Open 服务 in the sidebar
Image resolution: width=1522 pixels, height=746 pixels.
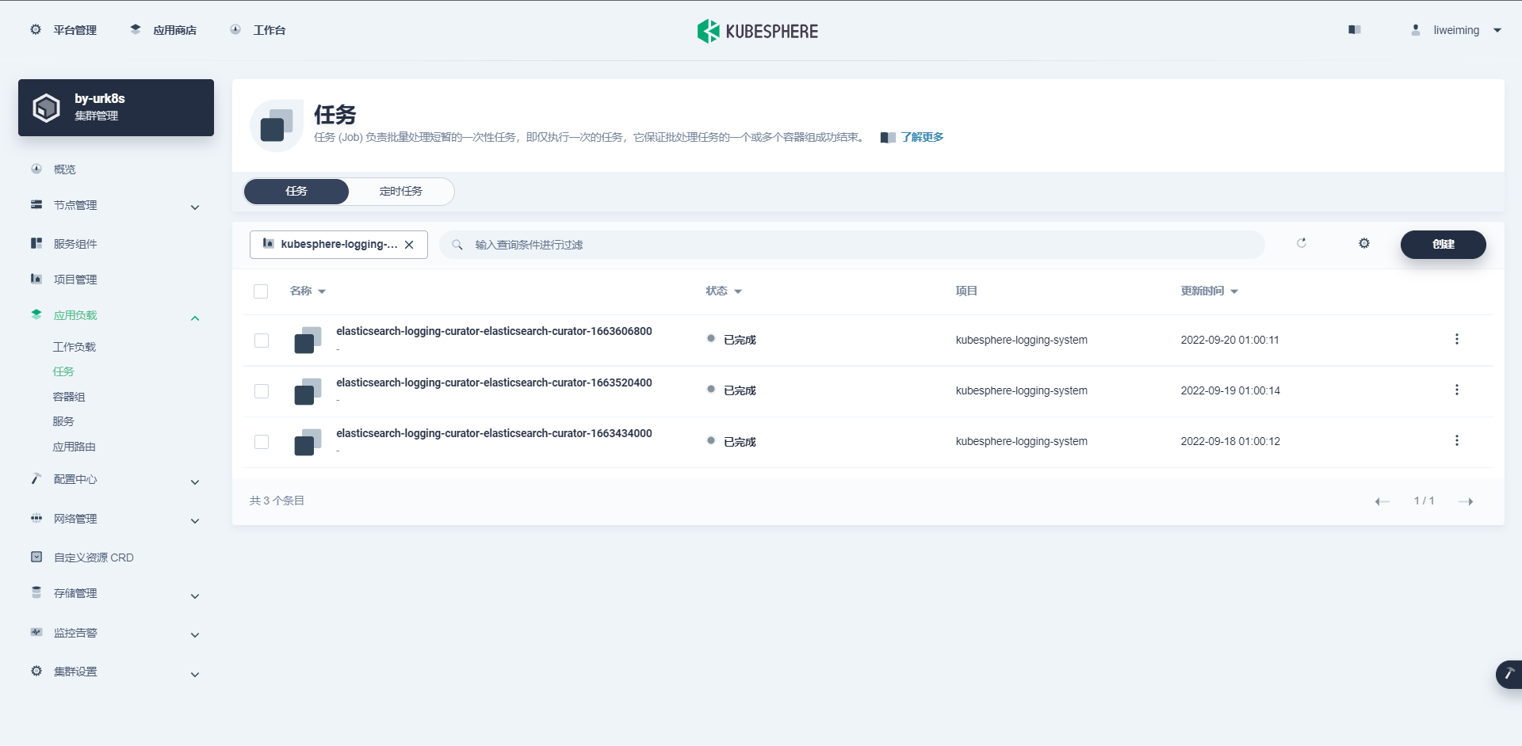point(63,421)
